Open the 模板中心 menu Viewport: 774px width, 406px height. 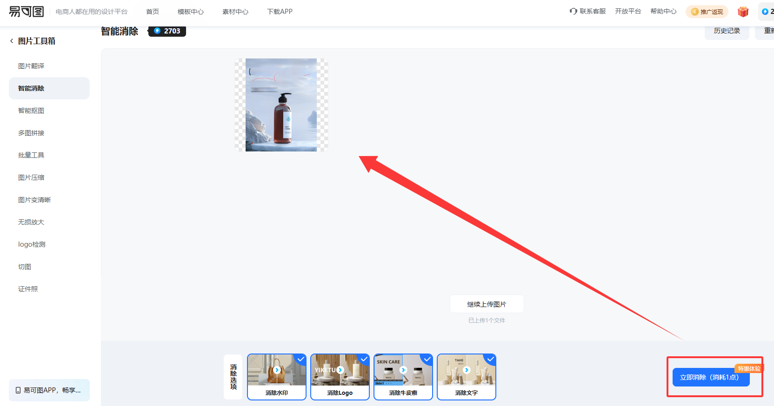190,12
